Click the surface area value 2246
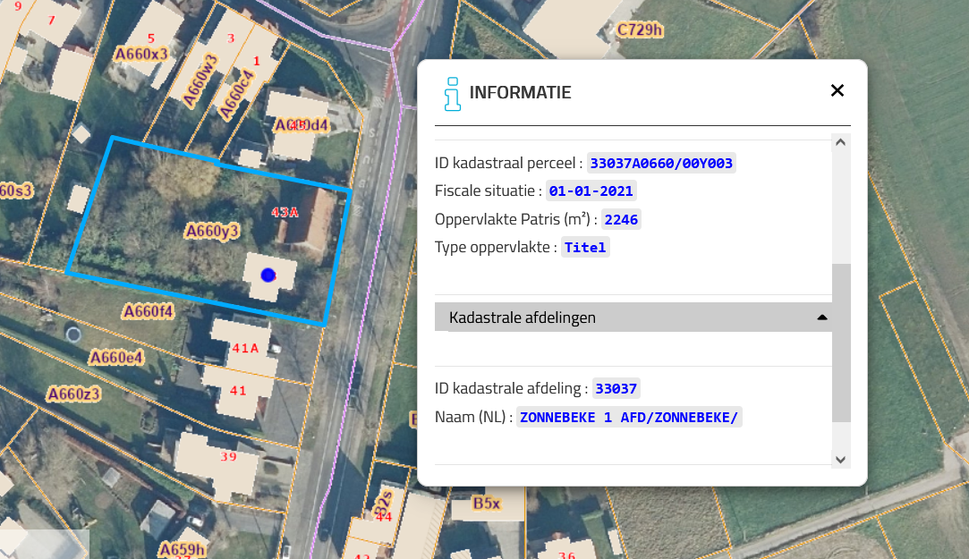Viewport: 969px width, 559px height. (x=621, y=219)
